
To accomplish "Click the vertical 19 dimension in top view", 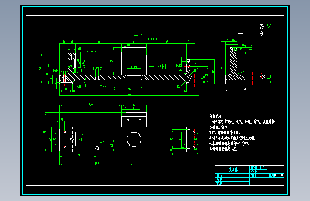I will pos(102,143).
